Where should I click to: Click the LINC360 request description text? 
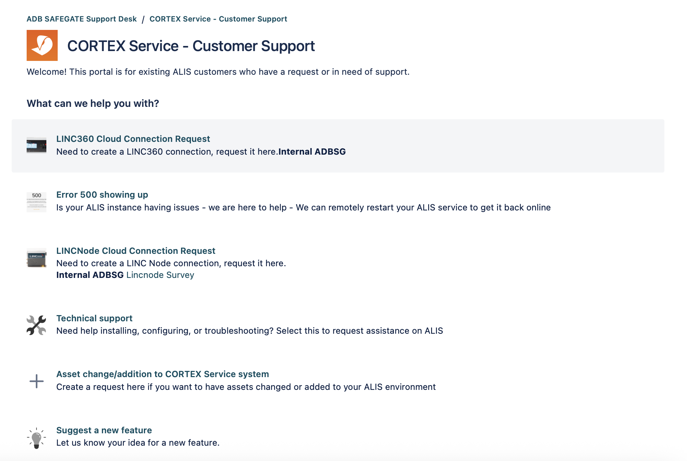click(167, 152)
